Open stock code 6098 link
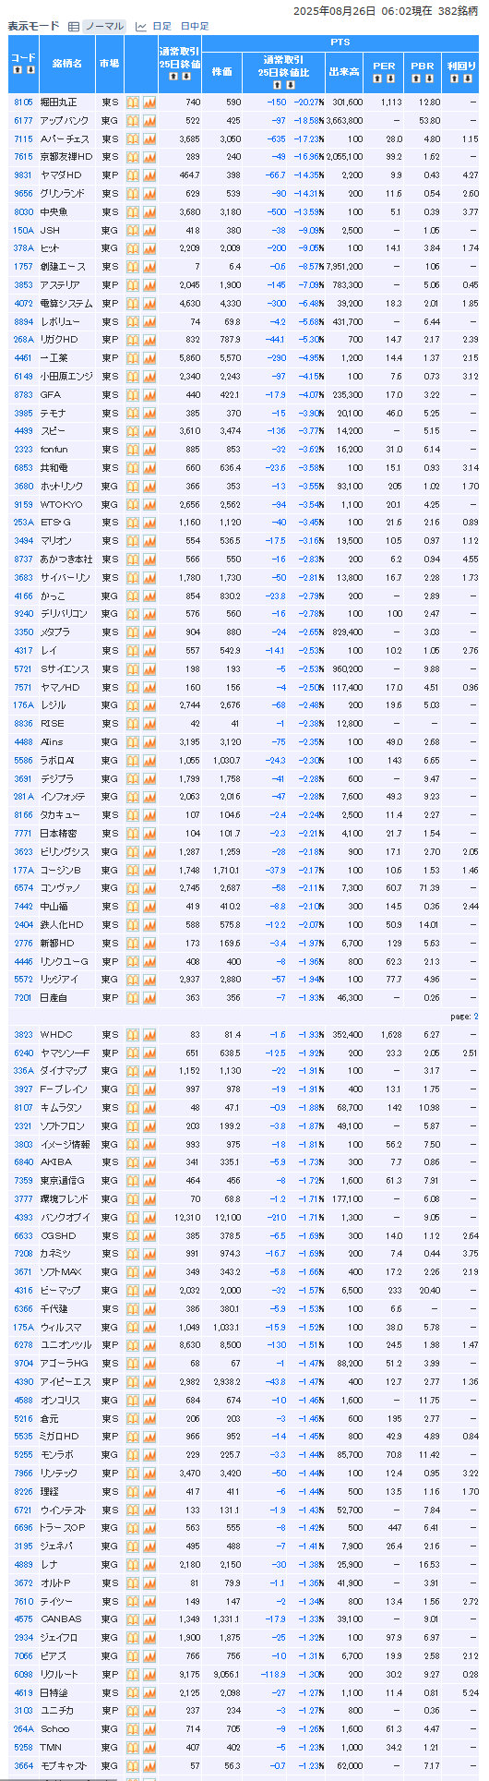This screenshot has width=489, height=1781. [x=23, y=1674]
